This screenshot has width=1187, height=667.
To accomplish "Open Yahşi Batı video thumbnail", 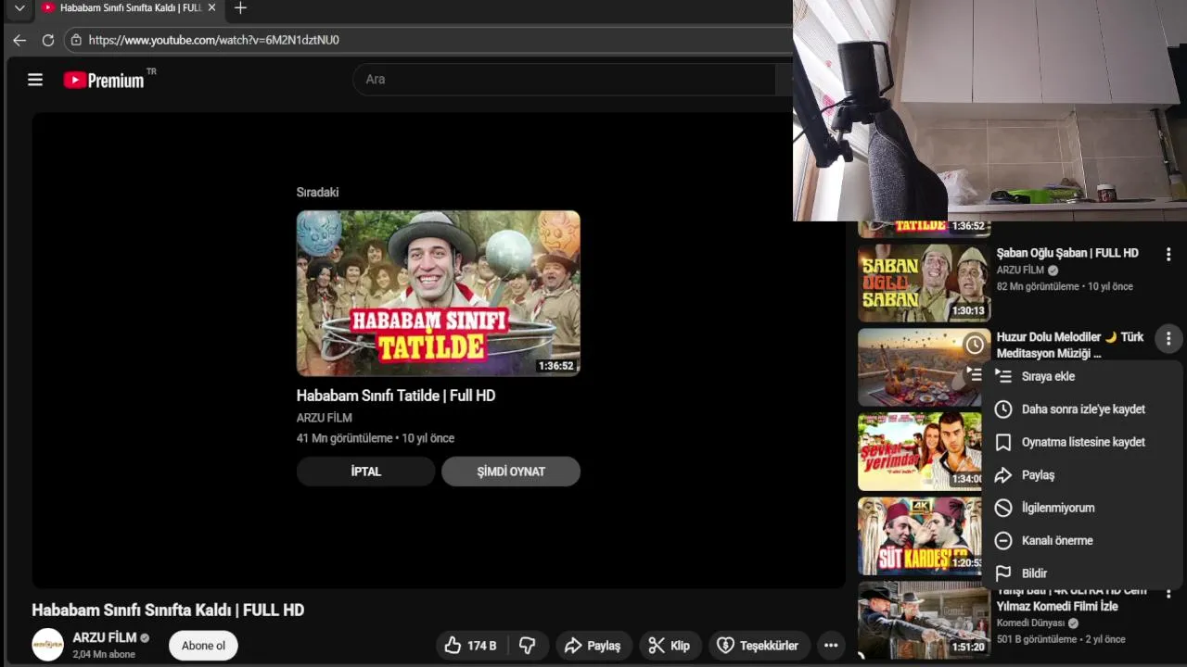I will pos(924,620).
